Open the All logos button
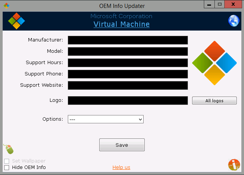Viewport: 244px width, 175px height. click(x=214, y=101)
